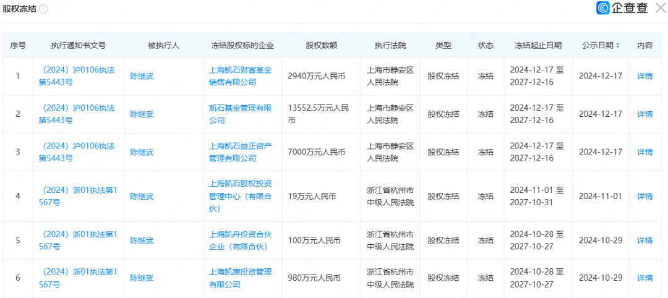Open 陈继武 profile in row 3
The width and height of the screenshot is (668, 298).
[x=142, y=152]
